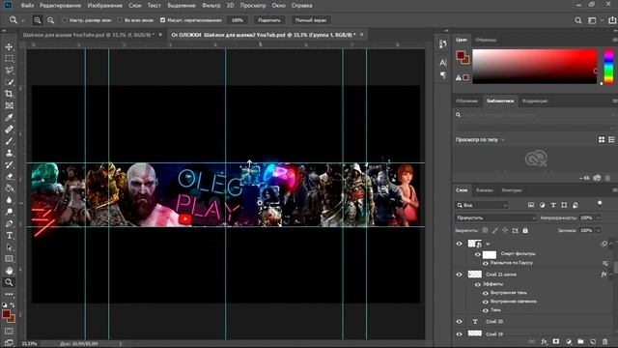Click the add layer style fx icon

point(544,341)
